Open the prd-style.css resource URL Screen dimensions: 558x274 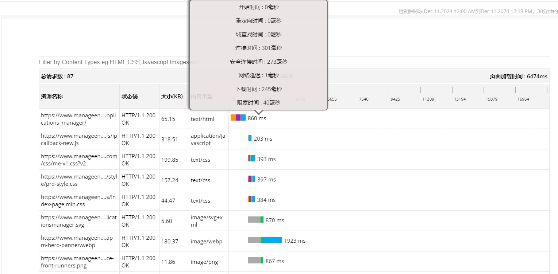point(79,180)
